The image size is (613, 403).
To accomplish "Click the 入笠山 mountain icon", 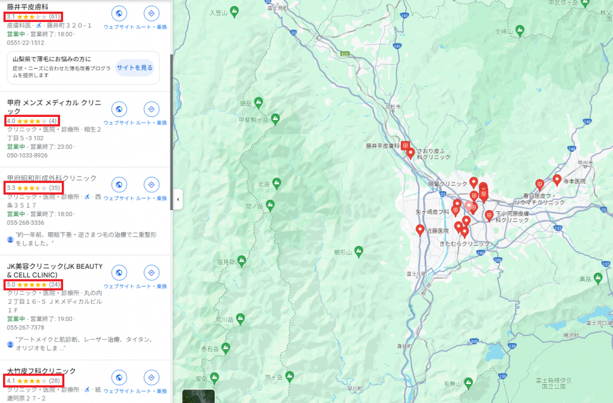I will [x=234, y=12].
